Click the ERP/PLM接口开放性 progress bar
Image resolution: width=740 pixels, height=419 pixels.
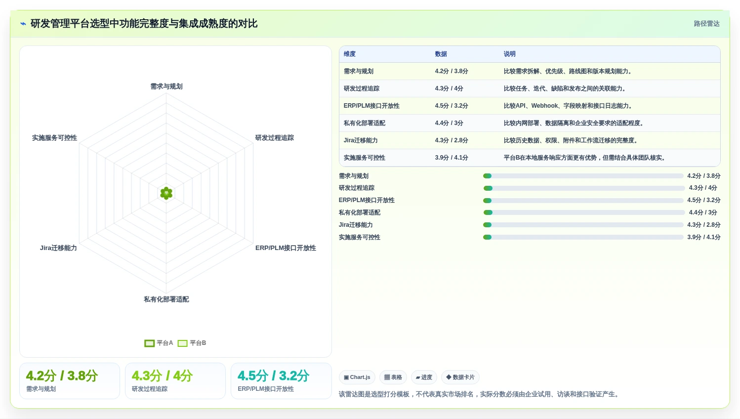pyautogui.click(x=583, y=201)
